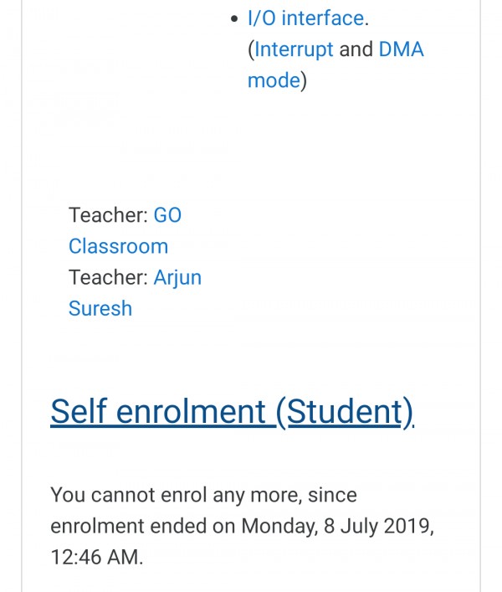Click the Monday, 8 July 2019 date

(x=337, y=526)
